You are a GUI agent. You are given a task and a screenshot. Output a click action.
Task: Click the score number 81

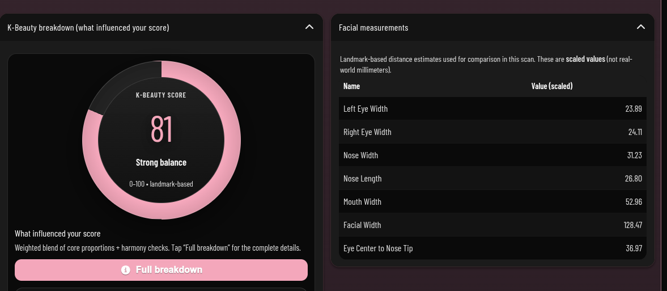click(161, 129)
